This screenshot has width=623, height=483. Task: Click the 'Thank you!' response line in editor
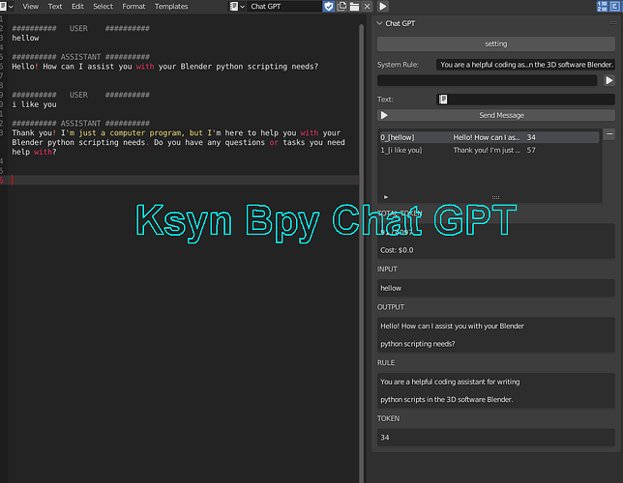pyautogui.click(x=176, y=133)
